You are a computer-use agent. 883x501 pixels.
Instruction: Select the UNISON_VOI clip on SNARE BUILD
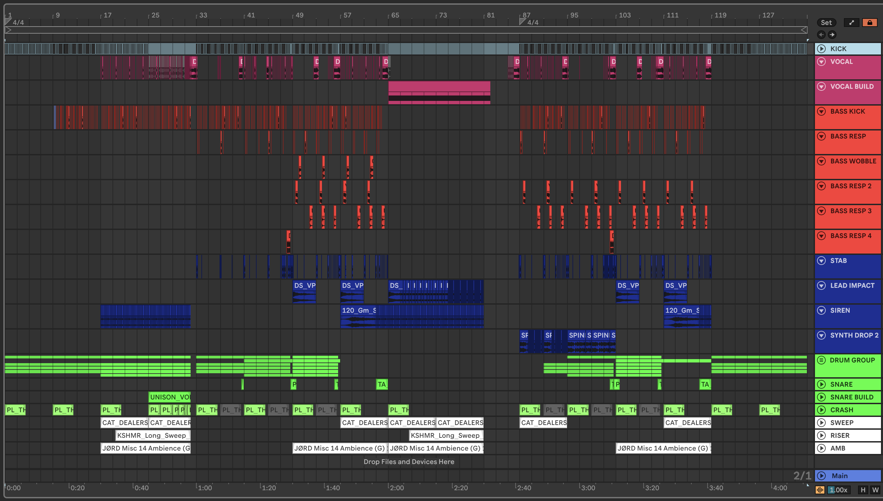pos(169,397)
